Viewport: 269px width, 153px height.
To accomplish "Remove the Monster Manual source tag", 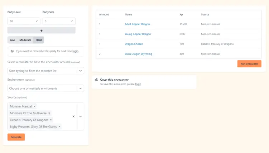I will (x=34, y=106).
